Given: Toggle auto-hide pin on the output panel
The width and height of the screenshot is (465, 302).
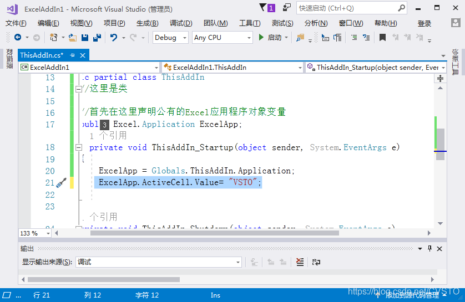Looking at the screenshot, I should pos(429,248).
